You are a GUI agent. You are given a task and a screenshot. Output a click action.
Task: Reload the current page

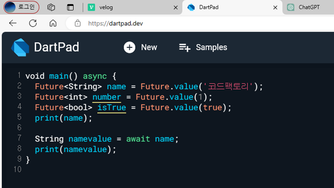point(33,23)
